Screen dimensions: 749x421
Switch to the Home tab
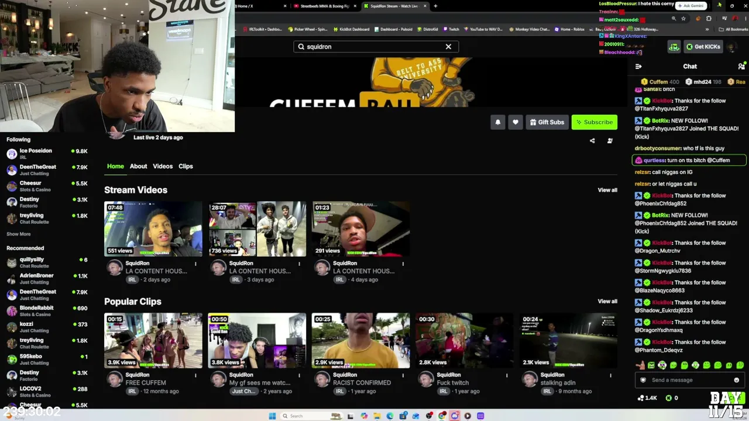pos(115,166)
